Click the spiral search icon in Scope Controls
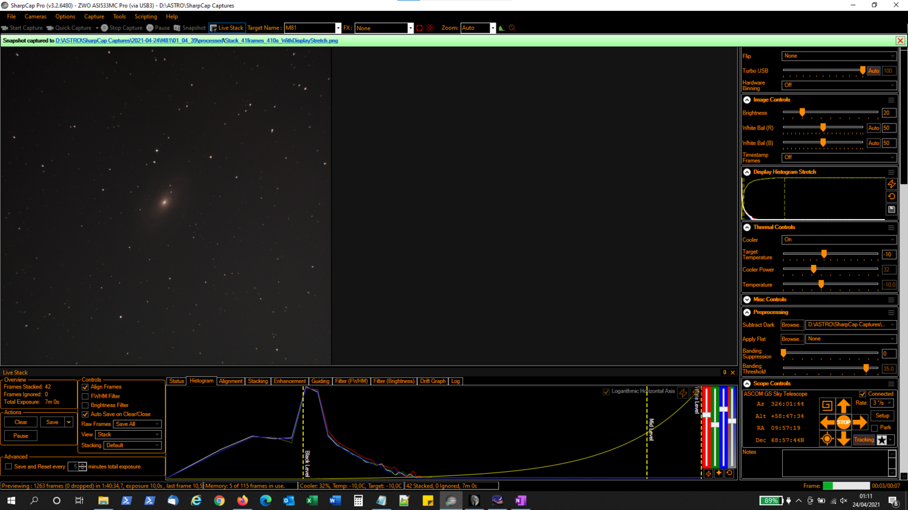Viewport: 908px width, 510px height. [x=826, y=406]
